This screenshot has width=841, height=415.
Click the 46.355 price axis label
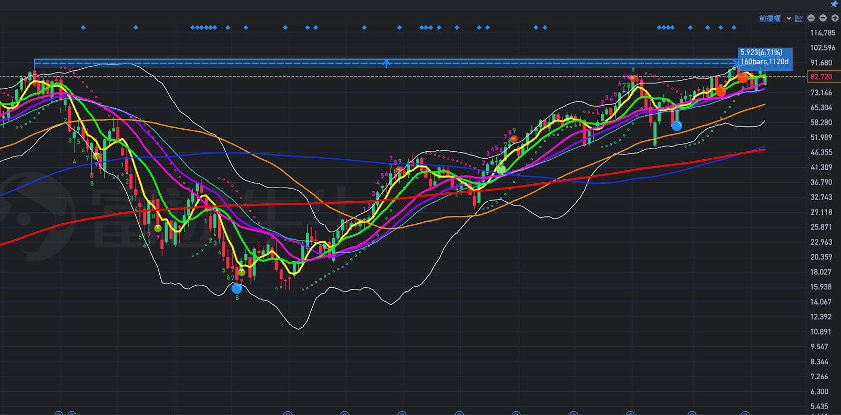tap(821, 152)
